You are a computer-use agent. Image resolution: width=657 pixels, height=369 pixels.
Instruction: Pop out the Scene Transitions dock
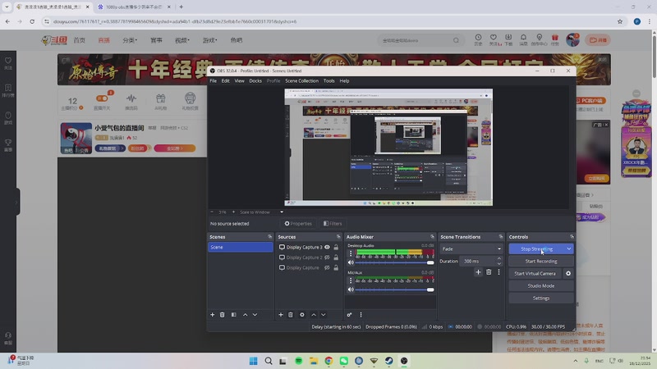pos(501,237)
